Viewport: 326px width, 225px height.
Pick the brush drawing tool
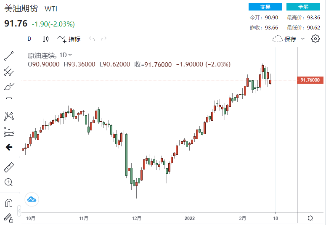(9, 87)
